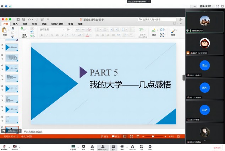Image resolution: width=225 pixels, height=151 pixels.
Task: Click the Picture (图片) insert icon
Action: (x=154, y=31)
